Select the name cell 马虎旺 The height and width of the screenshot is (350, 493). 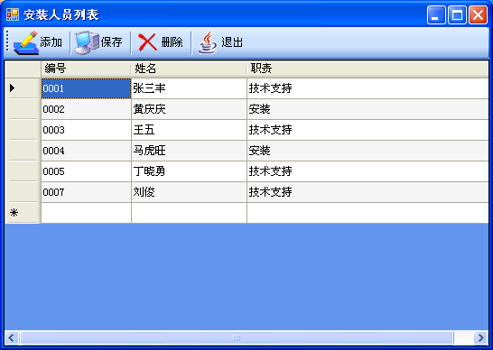coord(189,151)
